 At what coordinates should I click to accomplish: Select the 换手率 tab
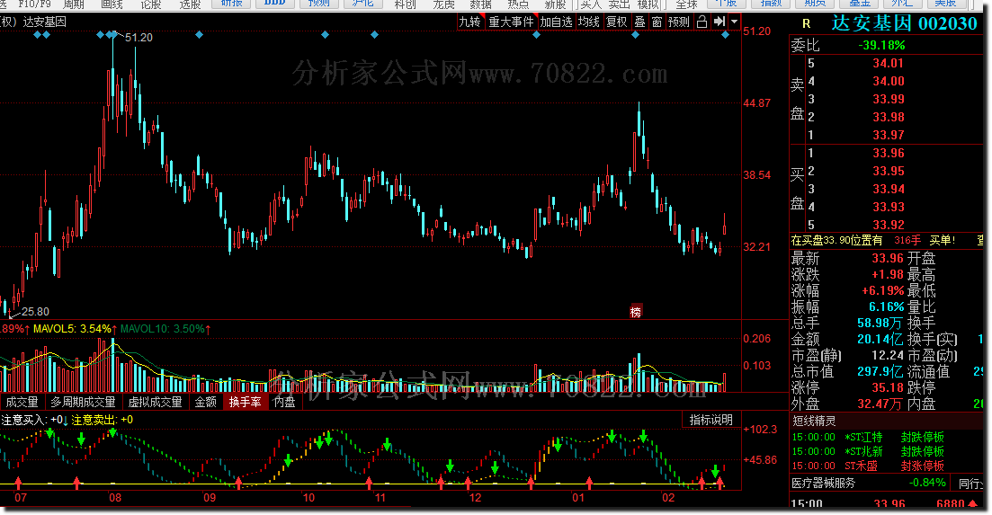[x=245, y=402]
